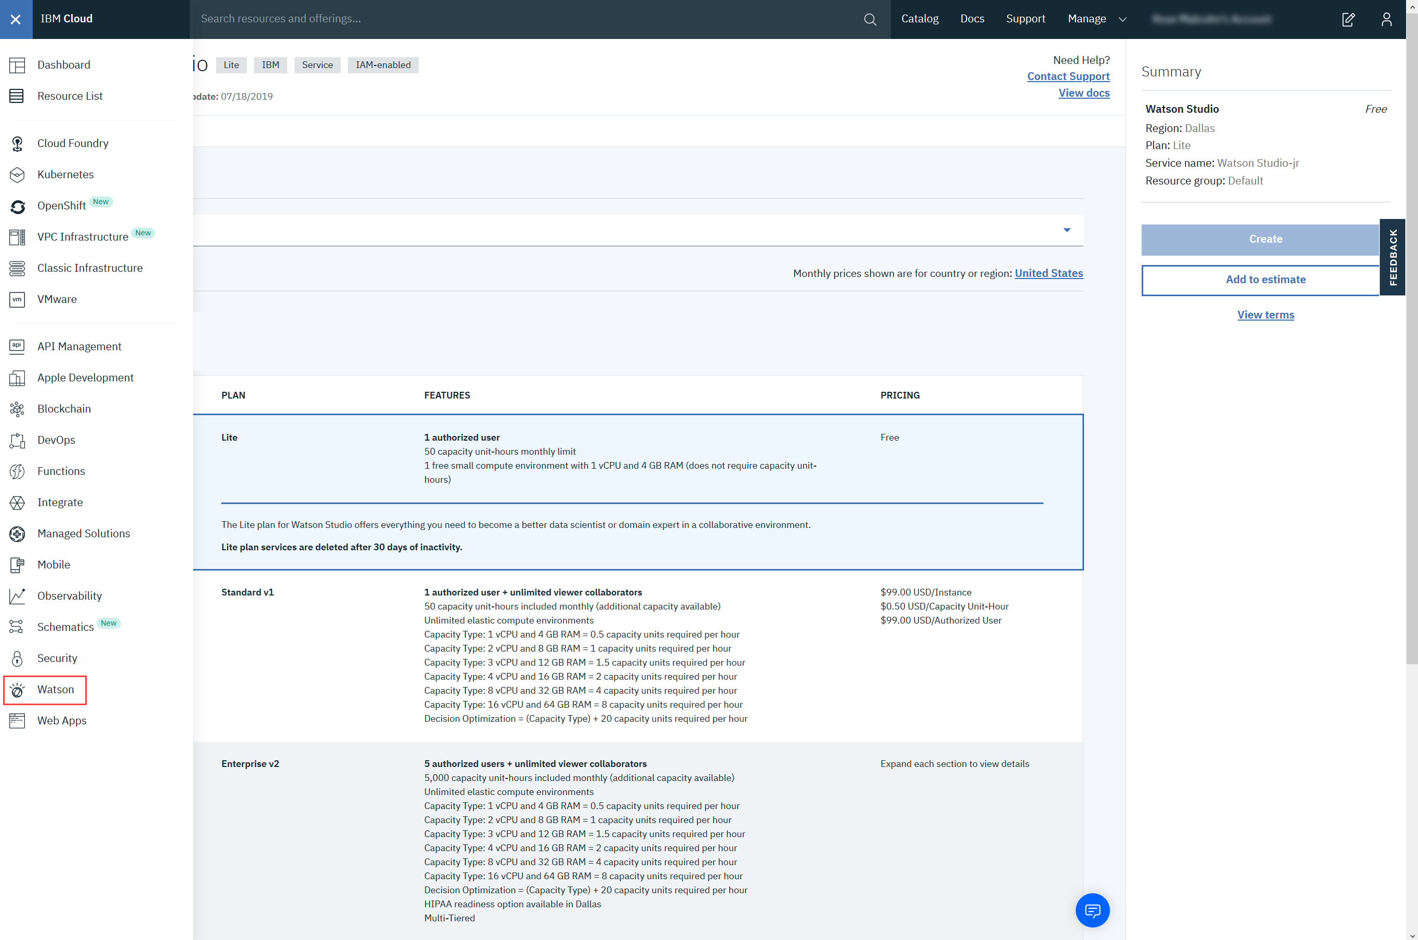1418x940 pixels.
Task: Open the View terms link
Action: tap(1265, 315)
